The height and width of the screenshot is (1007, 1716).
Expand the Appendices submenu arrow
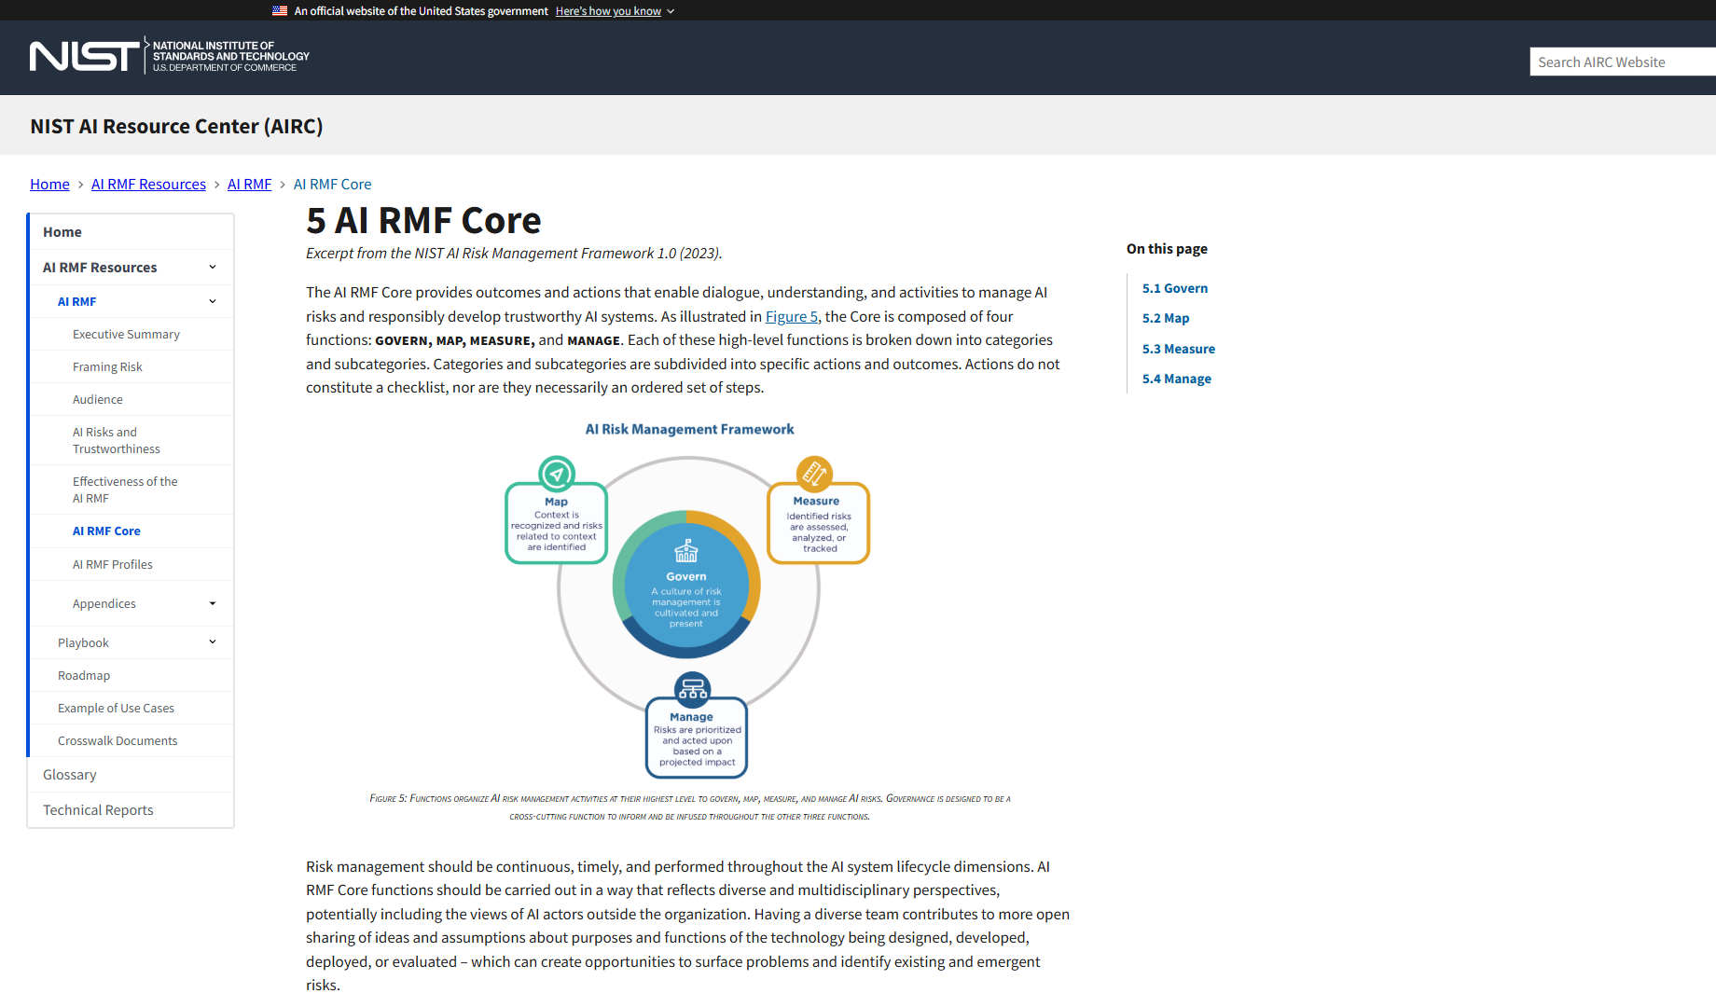point(213,604)
